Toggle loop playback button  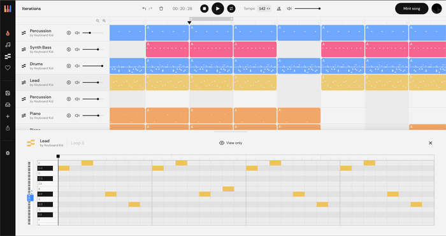click(231, 8)
